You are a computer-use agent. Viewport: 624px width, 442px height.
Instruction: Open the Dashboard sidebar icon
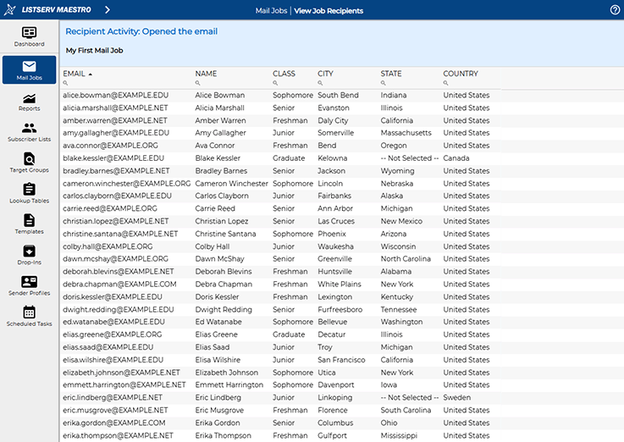coord(29,36)
